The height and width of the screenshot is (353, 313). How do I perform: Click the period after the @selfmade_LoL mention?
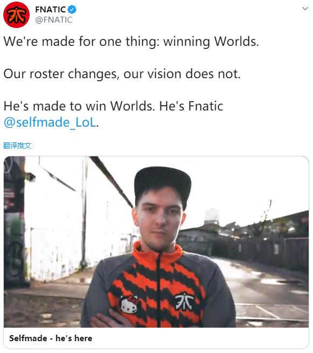[x=98, y=126]
